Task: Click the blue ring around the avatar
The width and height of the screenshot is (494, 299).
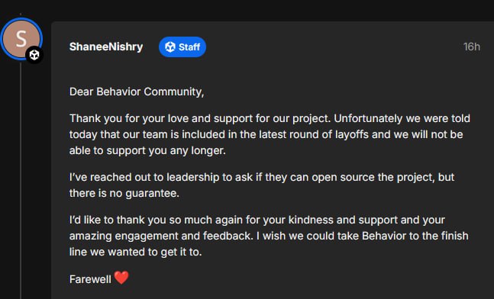Action: pos(21,19)
